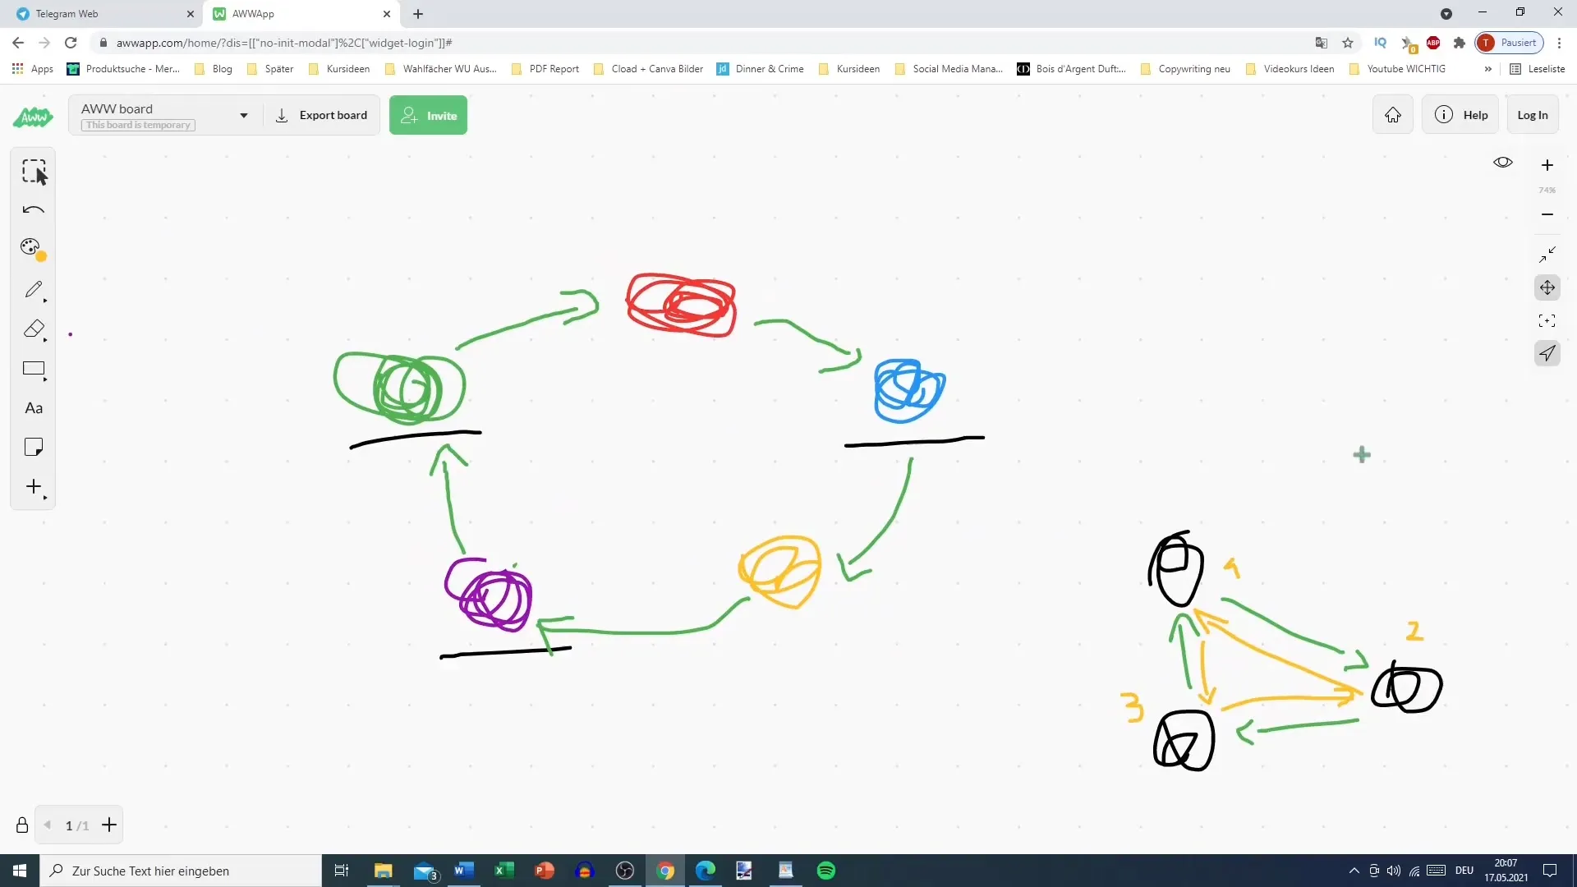The height and width of the screenshot is (887, 1577).
Task: Open Youtube WICHTIG bookmark folder
Action: [x=1397, y=69]
